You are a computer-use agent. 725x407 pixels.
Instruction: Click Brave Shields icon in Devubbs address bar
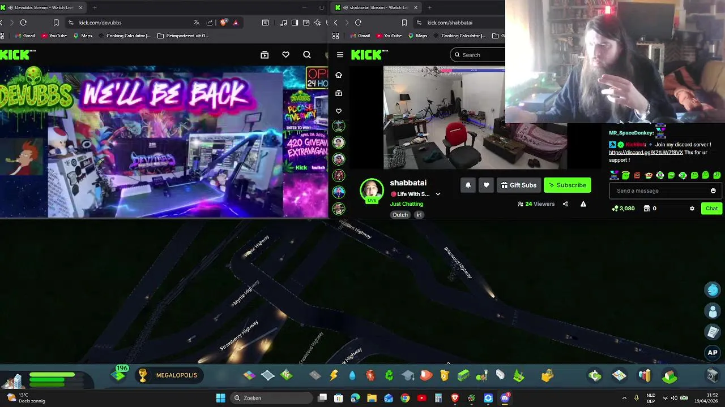coord(223,23)
